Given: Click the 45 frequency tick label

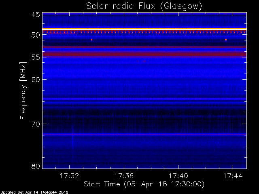Looking at the screenshot, I should coord(36,15).
